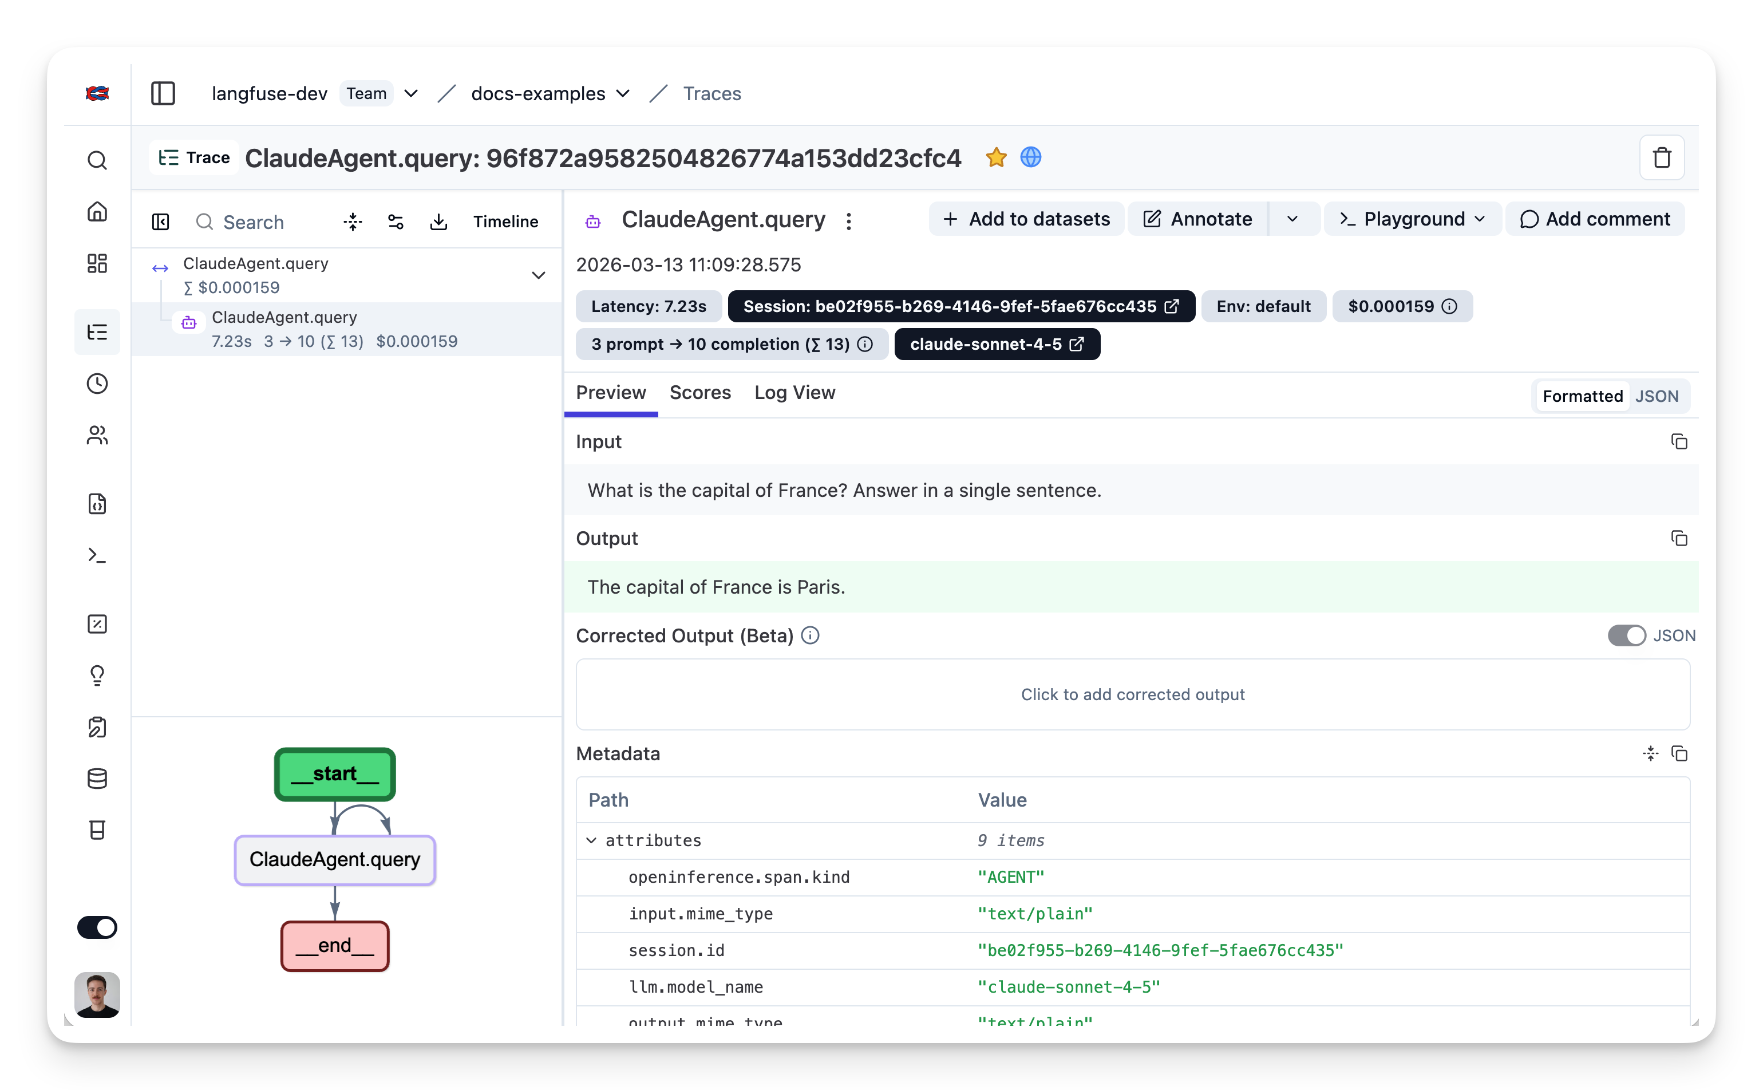Click the Search field in the trace panel

252,222
